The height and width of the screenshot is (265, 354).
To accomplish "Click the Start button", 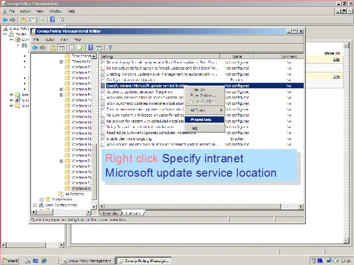I will click(x=10, y=261).
